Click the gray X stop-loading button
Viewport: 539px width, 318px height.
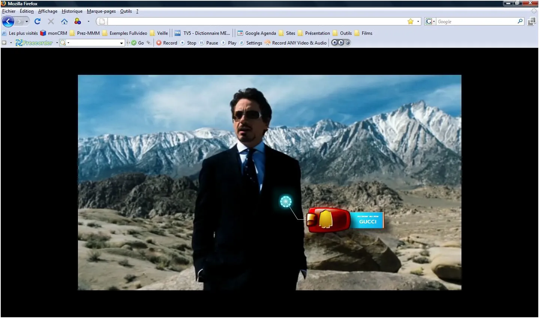tap(51, 21)
